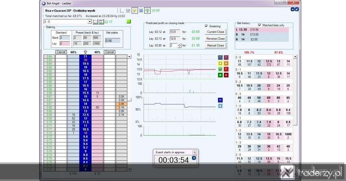Click the Standard Back stake field
The height and width of the screenshot is (181, 346).
click(x=65, y=38)
